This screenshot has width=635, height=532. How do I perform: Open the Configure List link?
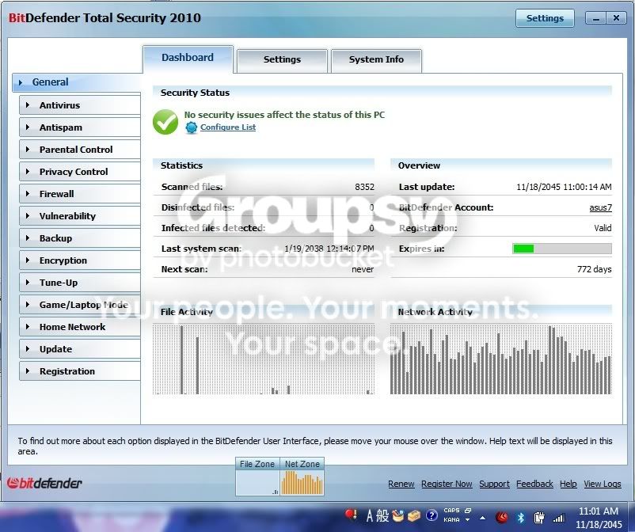point(228,127)
